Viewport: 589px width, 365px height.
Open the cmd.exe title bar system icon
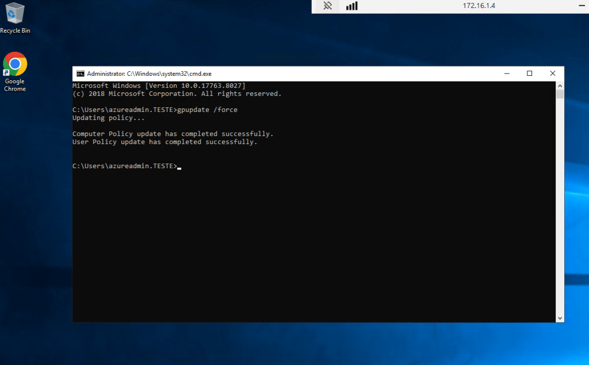click(x=81, y=73)
